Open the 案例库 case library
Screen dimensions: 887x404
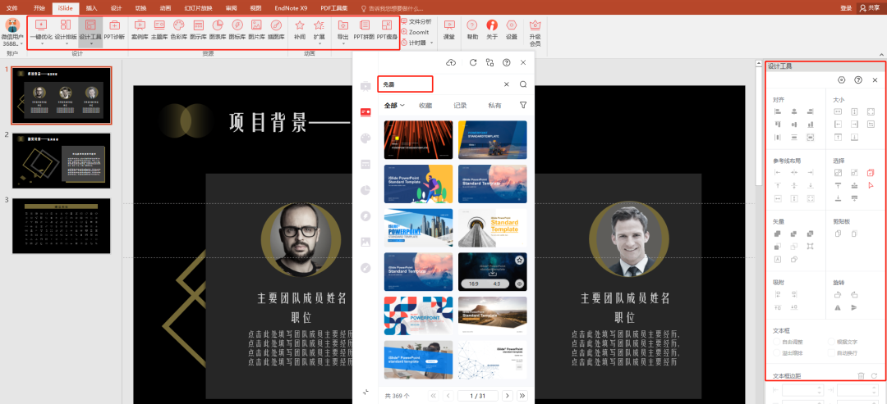point(139,30)
